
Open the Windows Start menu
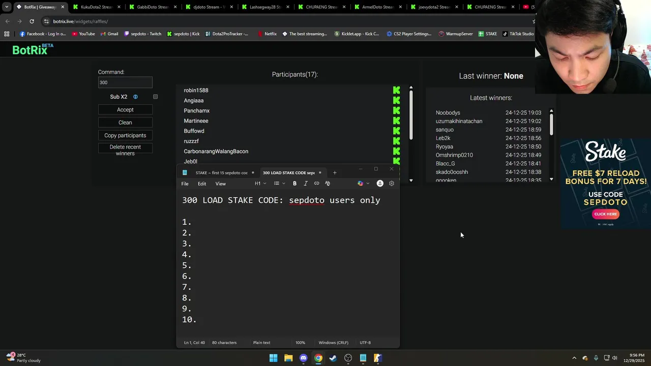(x=273, y=358)
